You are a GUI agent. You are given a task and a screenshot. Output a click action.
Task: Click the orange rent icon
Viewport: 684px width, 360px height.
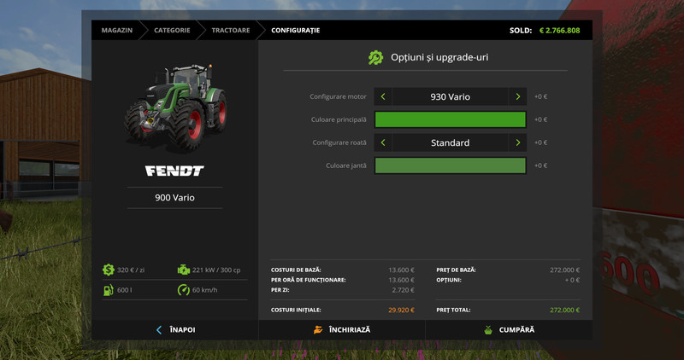pyautogui.click(x=317, y=329)
